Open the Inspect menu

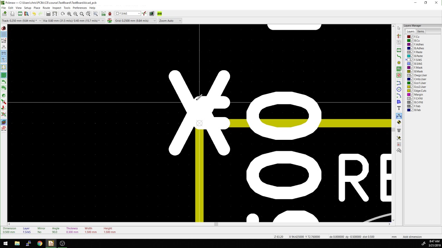click(x=57, y=8)
